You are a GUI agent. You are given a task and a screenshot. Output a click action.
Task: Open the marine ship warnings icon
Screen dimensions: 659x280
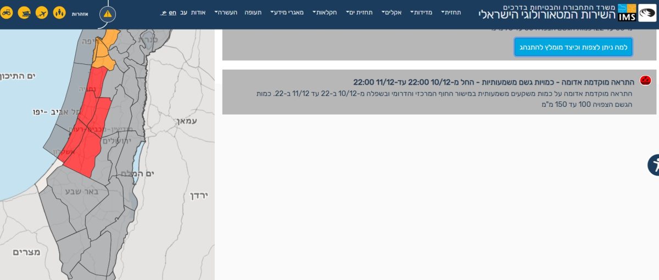pyautogui.click(x=24, y=12)
